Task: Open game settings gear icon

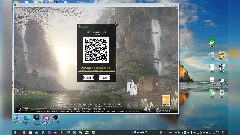Action: (27, 109)
